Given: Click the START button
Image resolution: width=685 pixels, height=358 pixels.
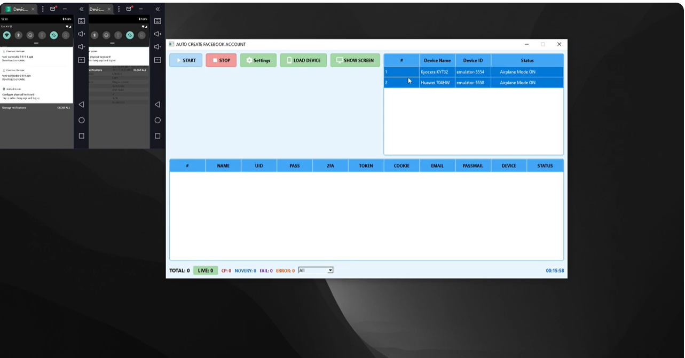Looking at the screenshot, I should coord(186,60).
